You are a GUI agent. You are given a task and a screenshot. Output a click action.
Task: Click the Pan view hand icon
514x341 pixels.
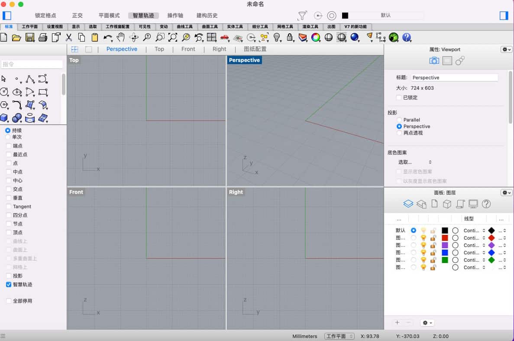[x=121, y=37]
